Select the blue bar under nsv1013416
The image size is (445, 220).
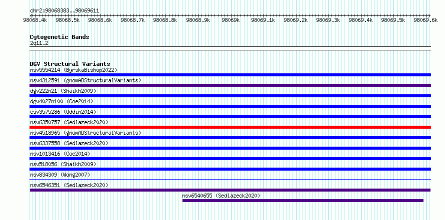[230, 159]
